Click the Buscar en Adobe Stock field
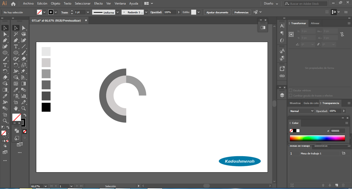Image resolution: width=352 pixels, height=189 pixels. click(306, 4)
